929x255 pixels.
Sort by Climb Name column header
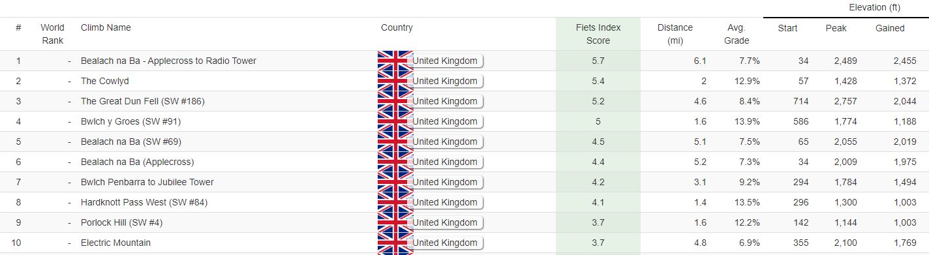point(106,27)
